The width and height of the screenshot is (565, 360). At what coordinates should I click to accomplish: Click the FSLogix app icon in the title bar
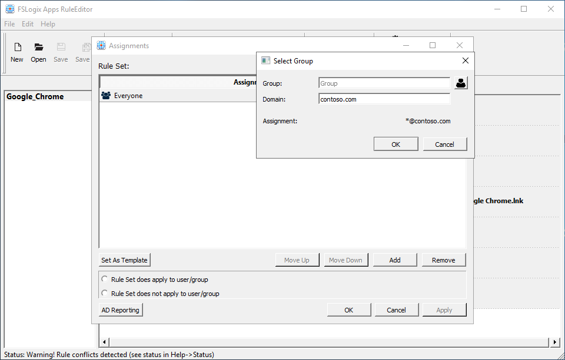coord(9,9)
